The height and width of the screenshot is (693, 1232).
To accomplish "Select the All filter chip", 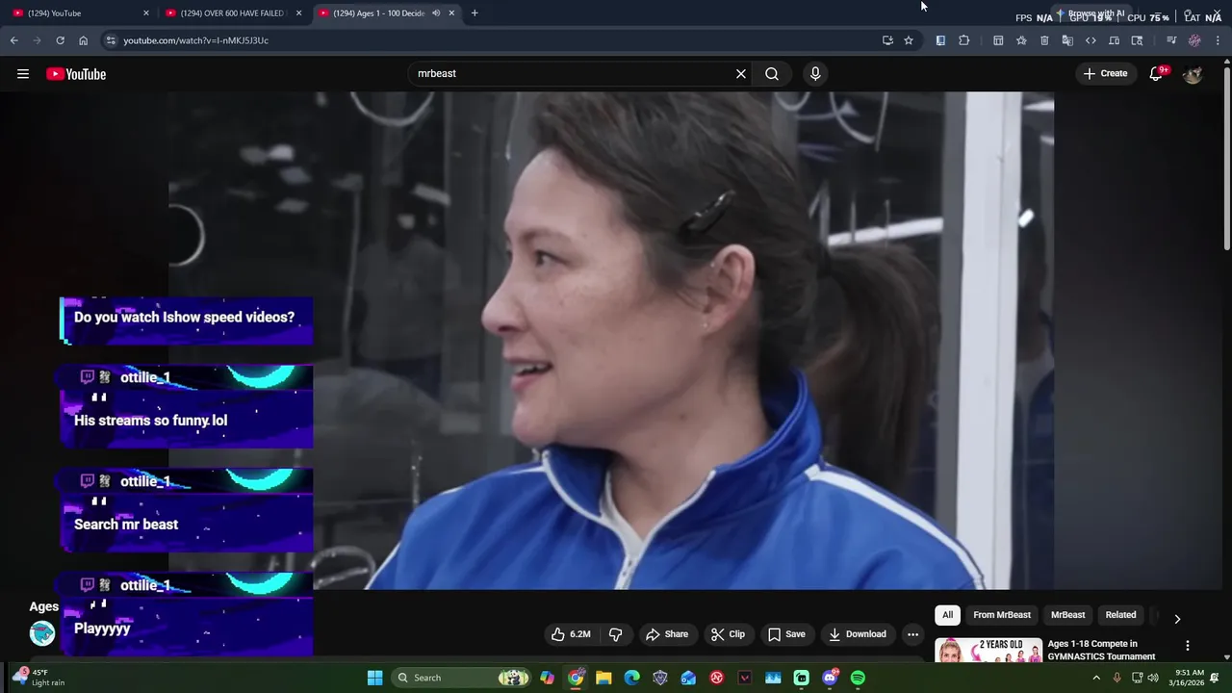I will 947,615.
